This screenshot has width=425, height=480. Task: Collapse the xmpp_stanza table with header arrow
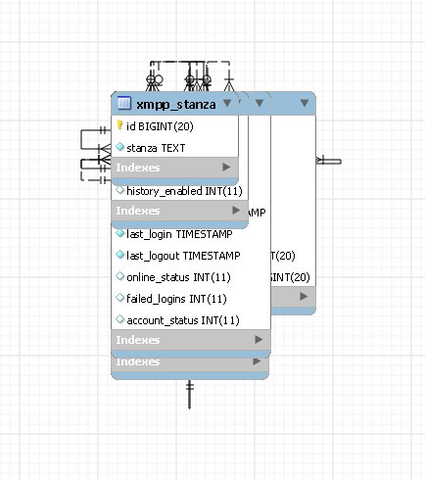(227, 104)
